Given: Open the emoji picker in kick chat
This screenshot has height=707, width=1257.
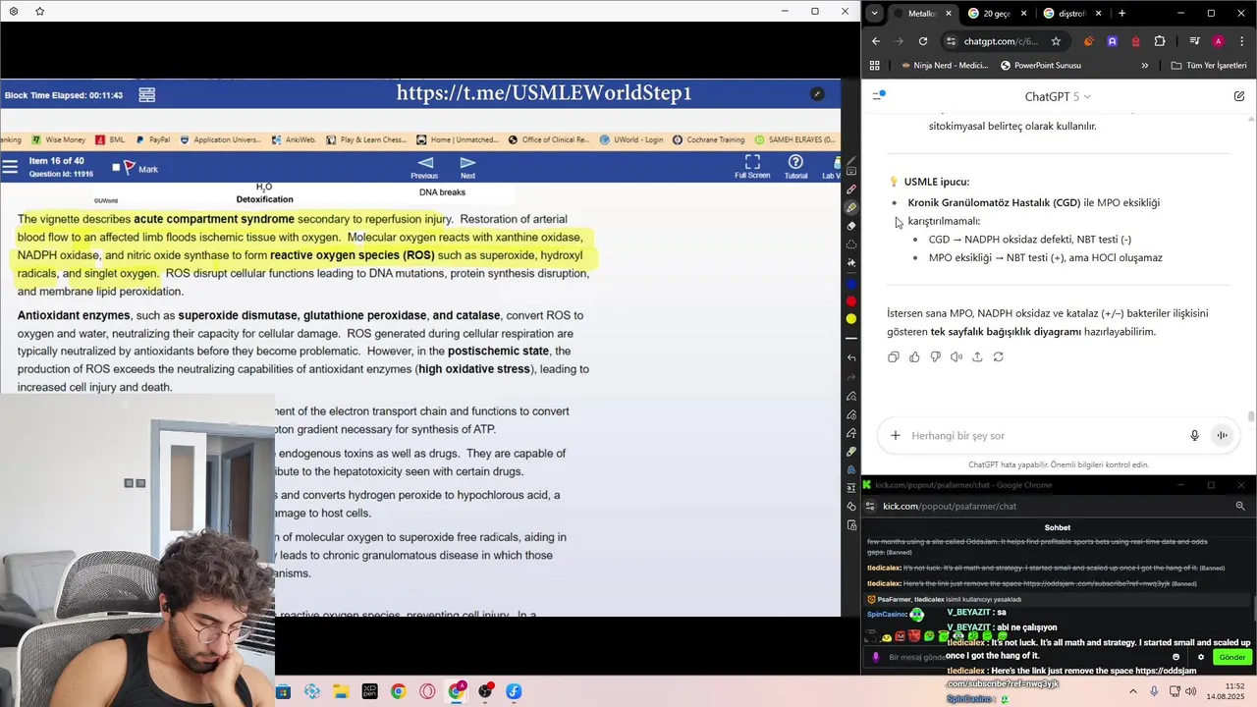Looking at the screenshot, I should (x=1175, y=657).
